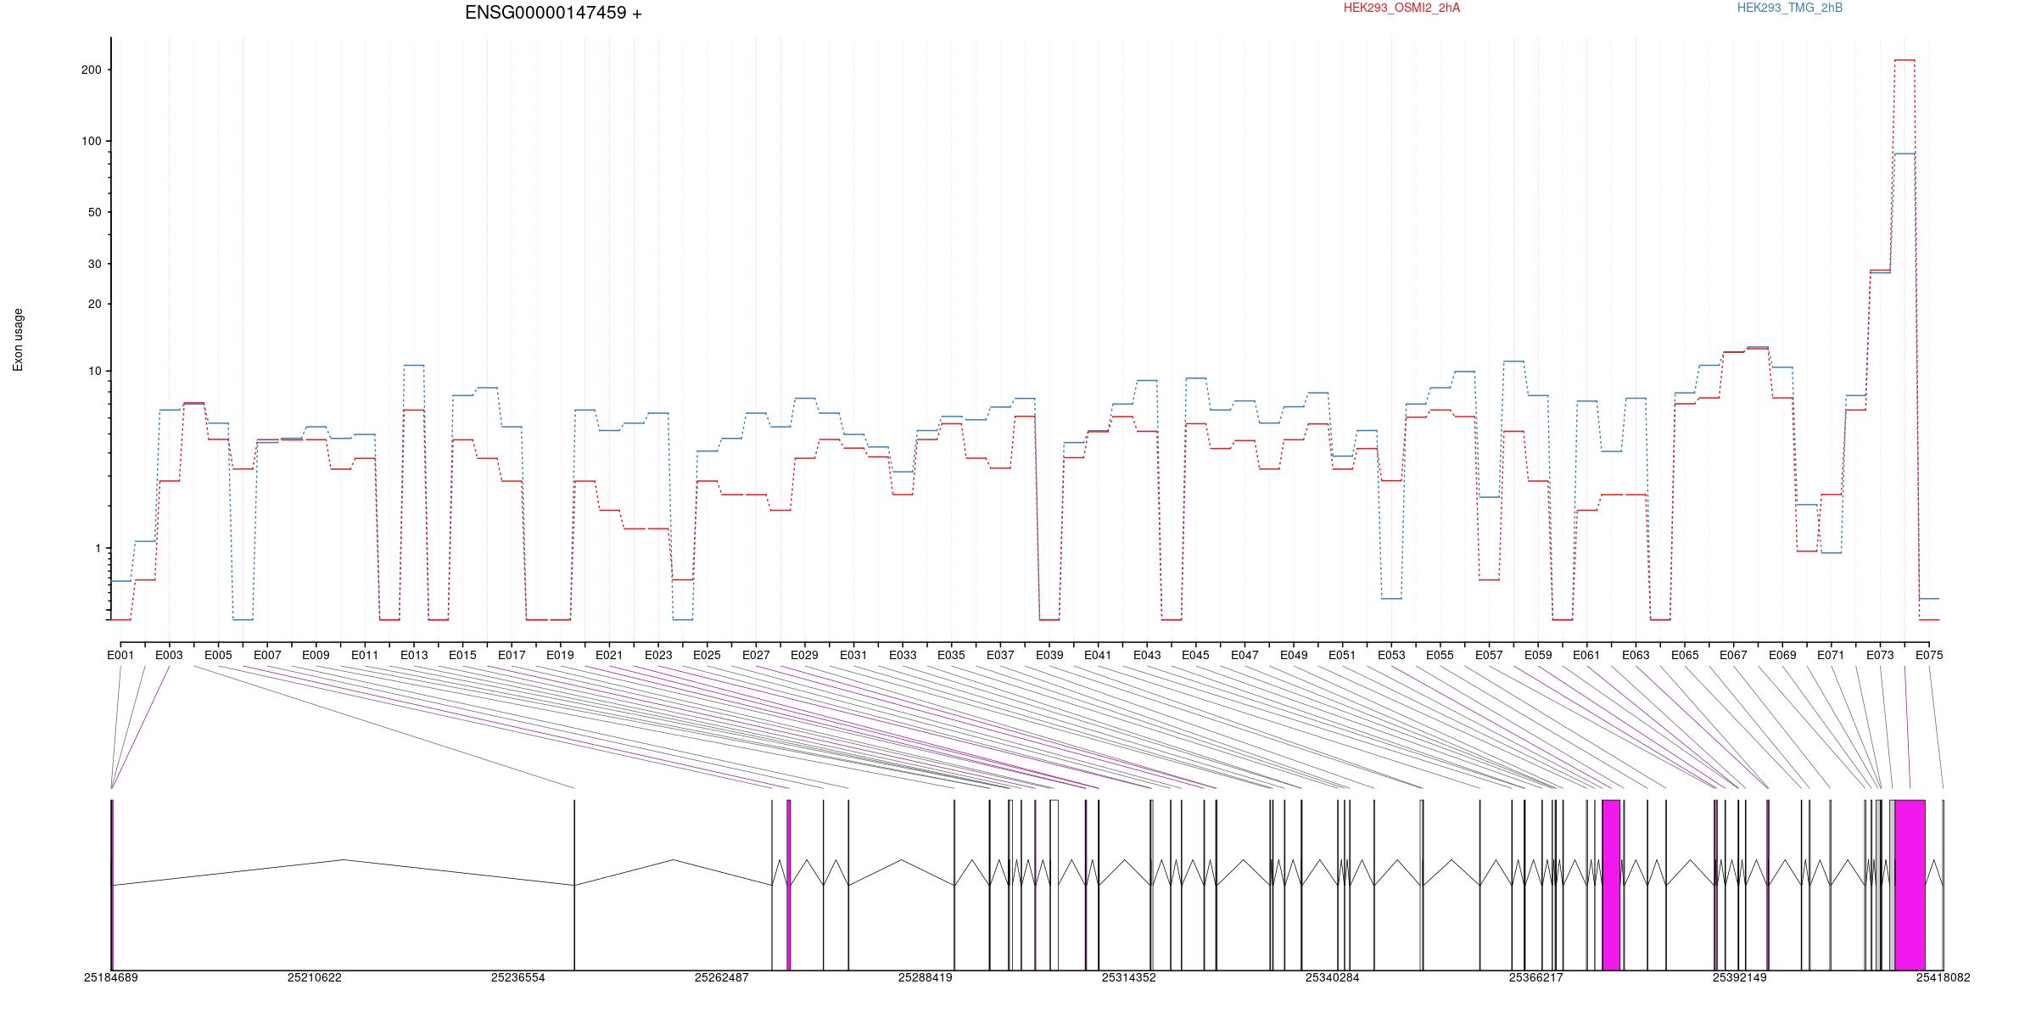Select exon label E033
The height and width of the screenshot is (1018, 2036).
(903, 655)
